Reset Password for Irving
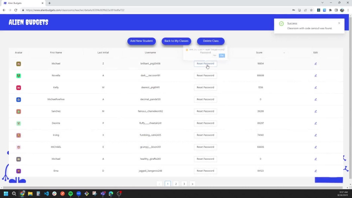This screenshot has width=352, height=198. tap(206, 135)
